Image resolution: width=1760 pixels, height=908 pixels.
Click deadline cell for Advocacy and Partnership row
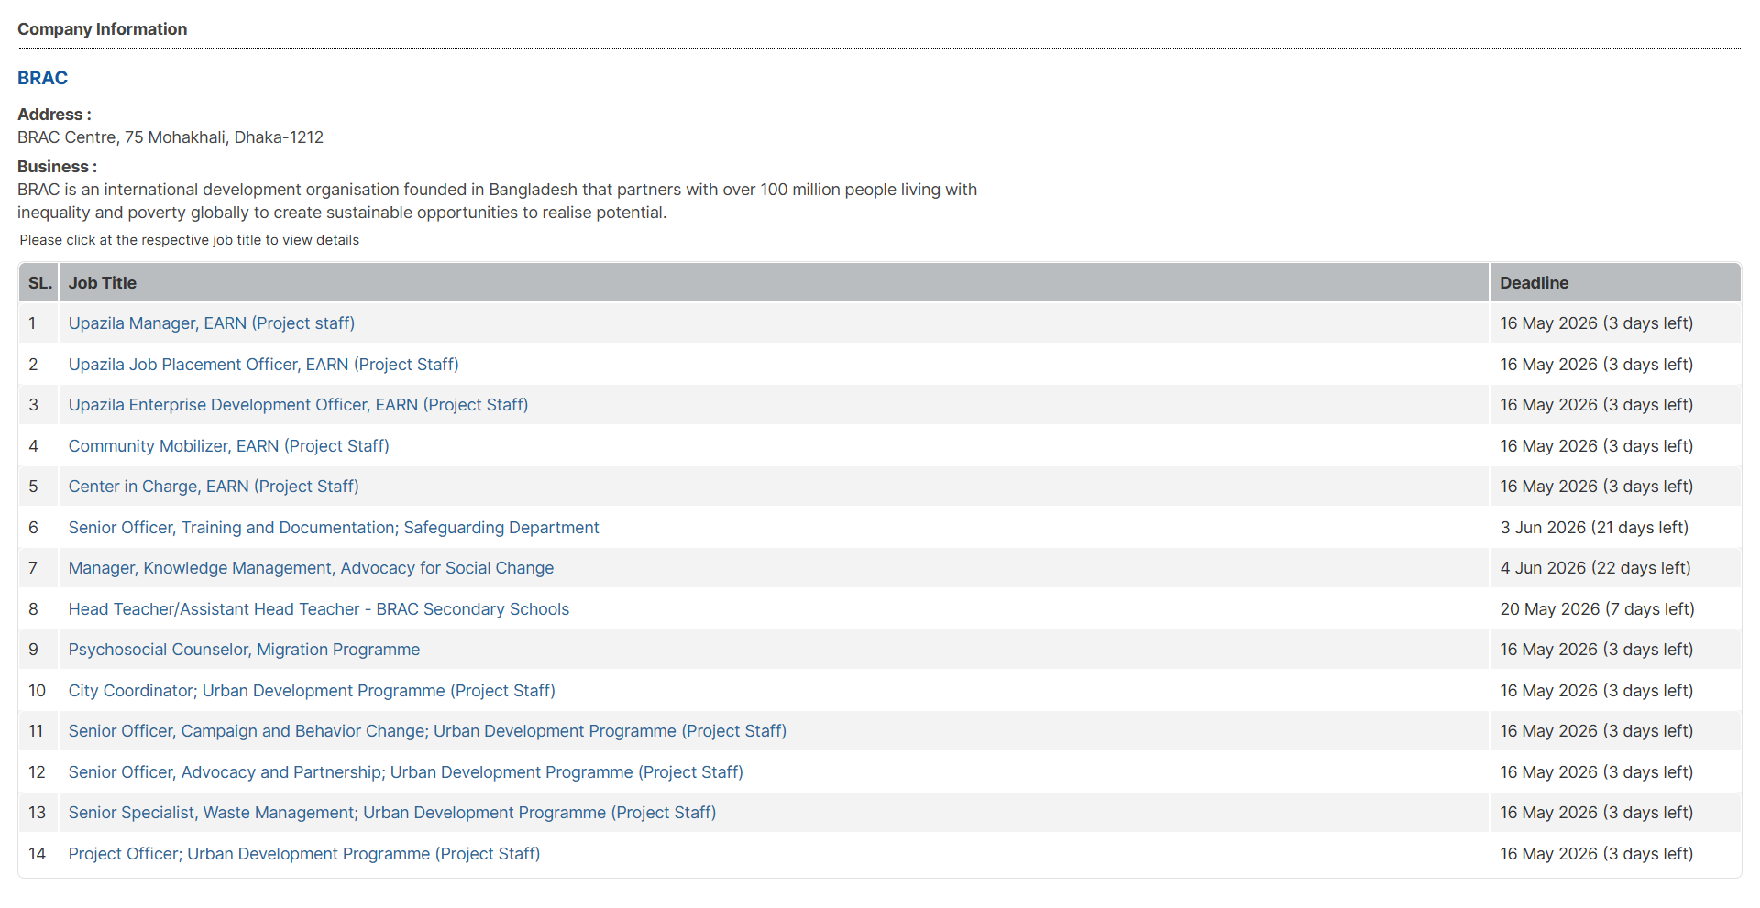coord(1615,772)
